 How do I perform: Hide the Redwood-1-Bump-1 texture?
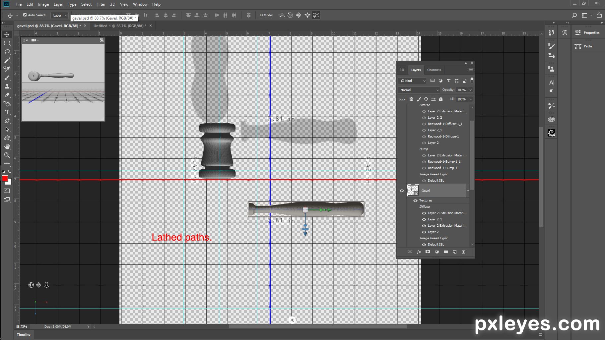424,168
